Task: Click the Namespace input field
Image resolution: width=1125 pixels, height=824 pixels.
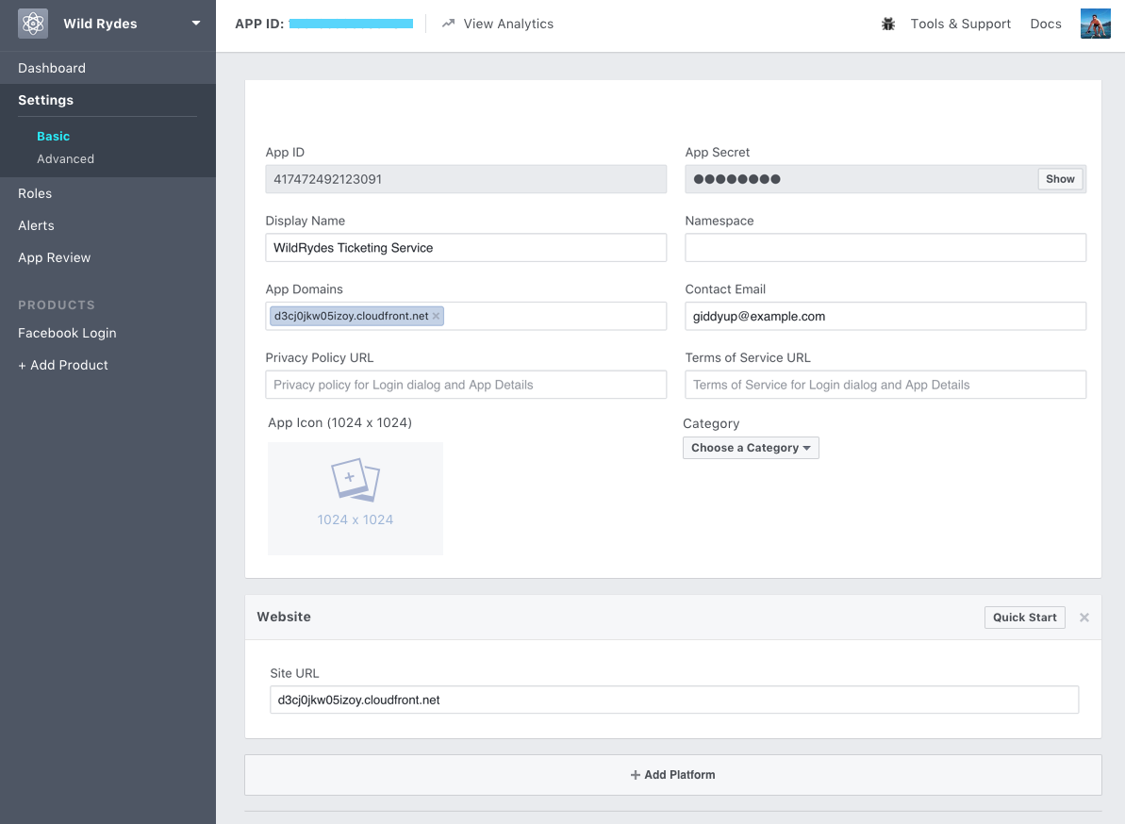Action: [x=885, y=247]
